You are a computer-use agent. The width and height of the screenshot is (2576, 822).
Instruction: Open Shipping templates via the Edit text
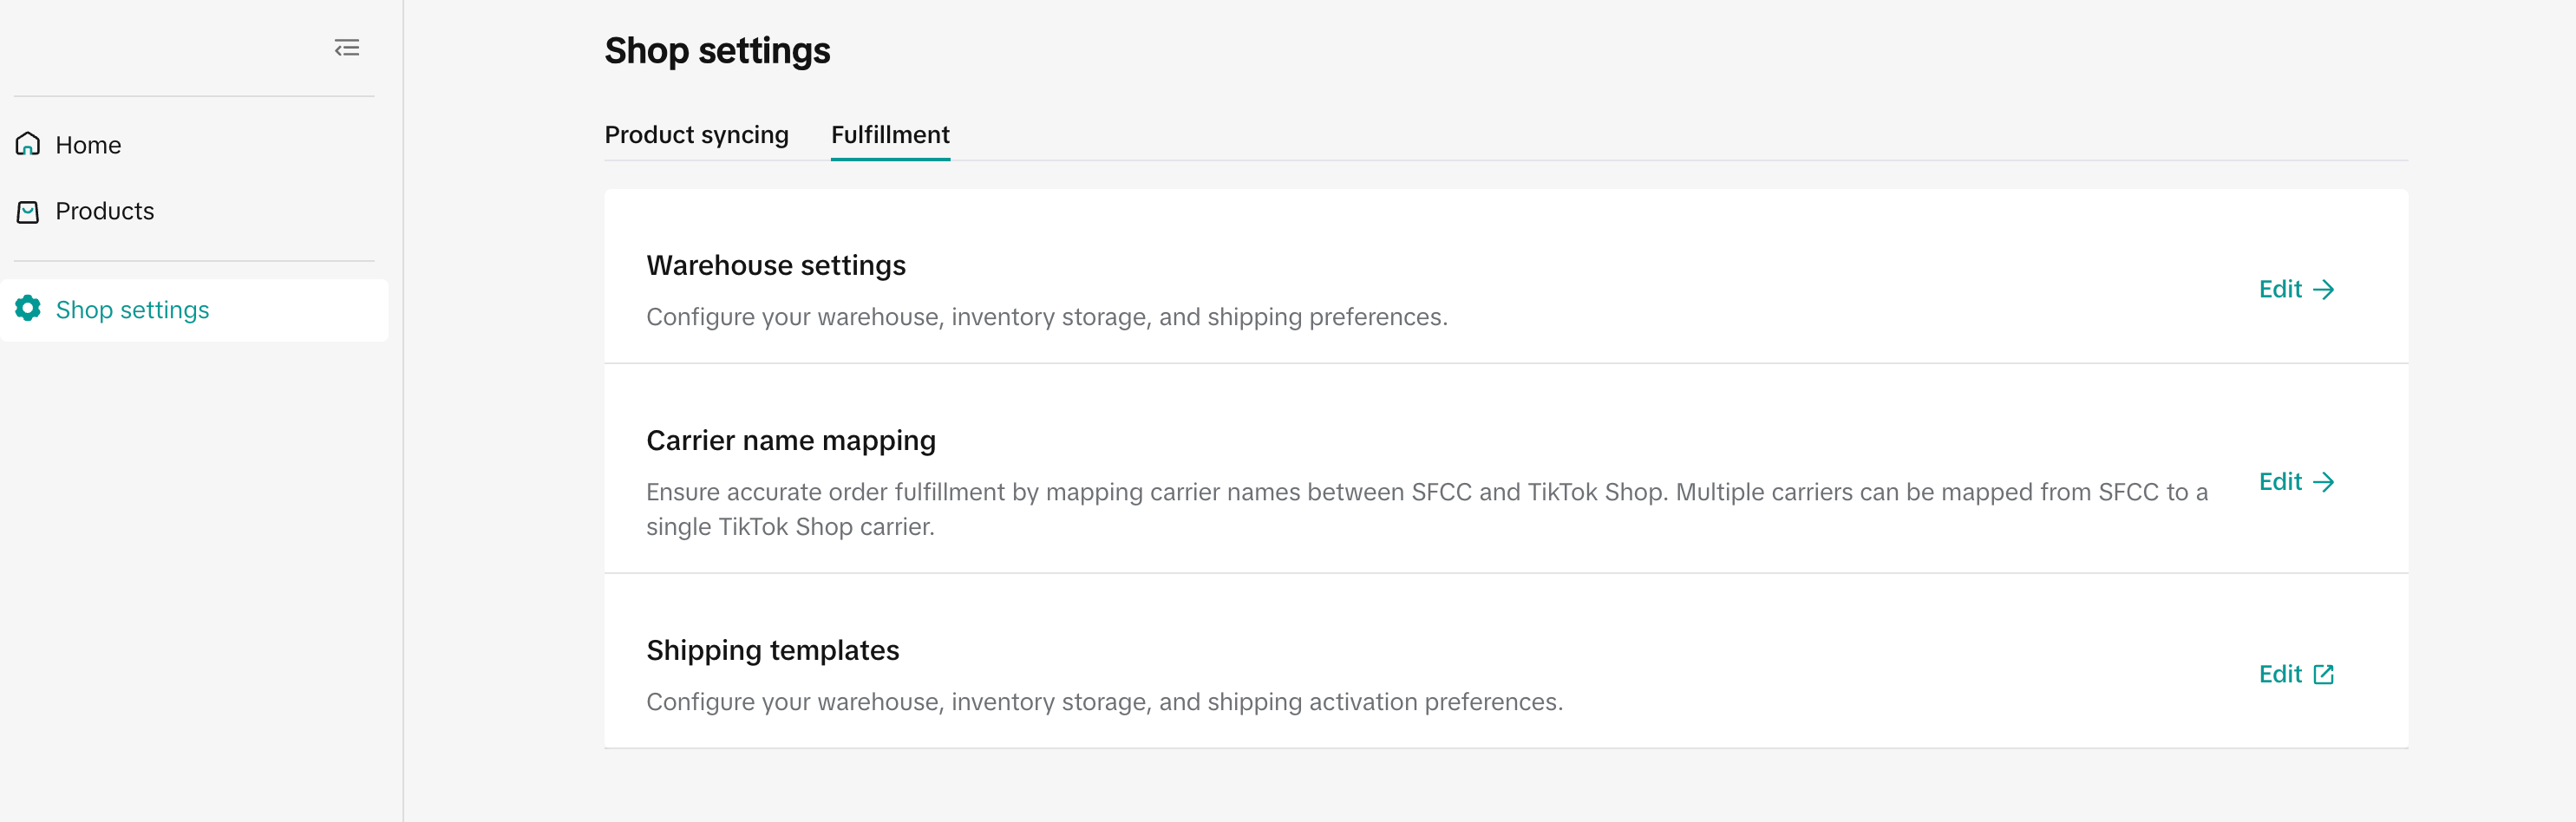pyautogui.click(x=2280, y=675)
